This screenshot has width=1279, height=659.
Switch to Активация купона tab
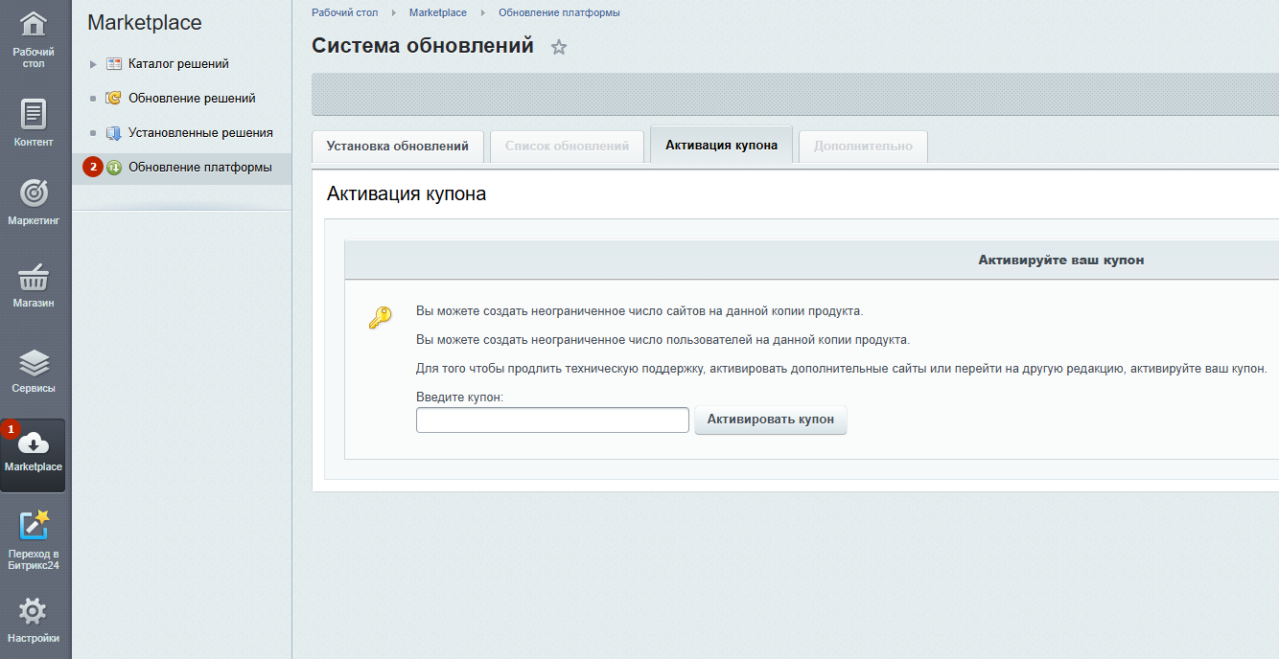(x=721, y=147)
